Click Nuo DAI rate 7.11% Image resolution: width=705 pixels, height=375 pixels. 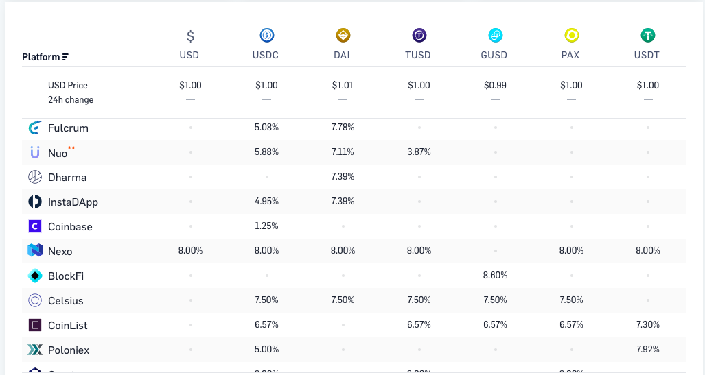pos(343,152)
